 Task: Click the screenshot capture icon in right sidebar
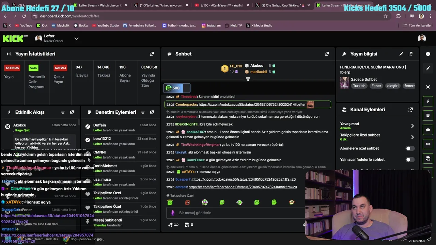(428, 87)
